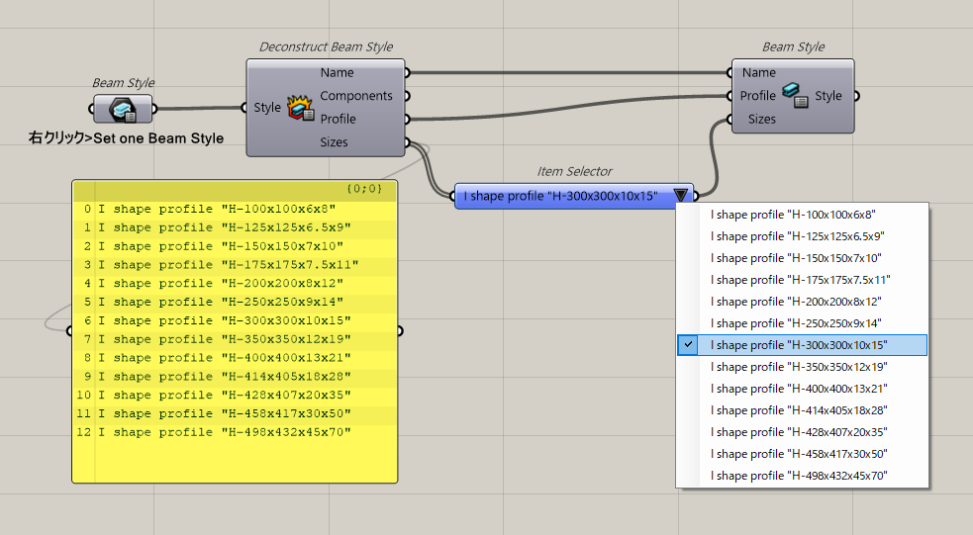Image resolution: width=973 pixels, height=535 pixels.
Task: Pick H-175x175x7.5x11 from the dropdown list
Action: [801, 280]
